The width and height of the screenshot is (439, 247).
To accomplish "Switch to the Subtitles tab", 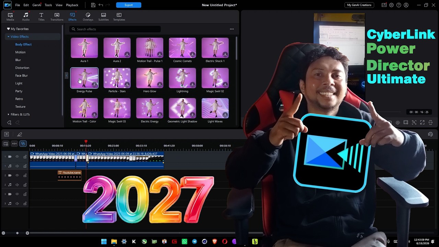I will pyautogui.click(x=104, y=17).
